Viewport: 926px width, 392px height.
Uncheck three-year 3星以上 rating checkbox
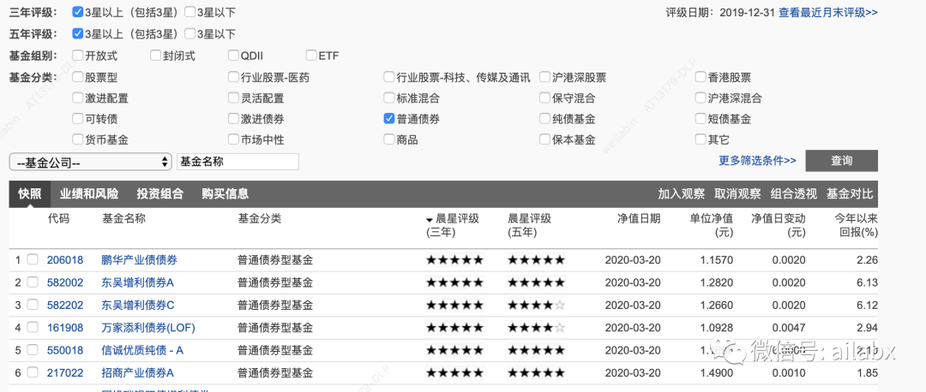[x=77, y=12]
